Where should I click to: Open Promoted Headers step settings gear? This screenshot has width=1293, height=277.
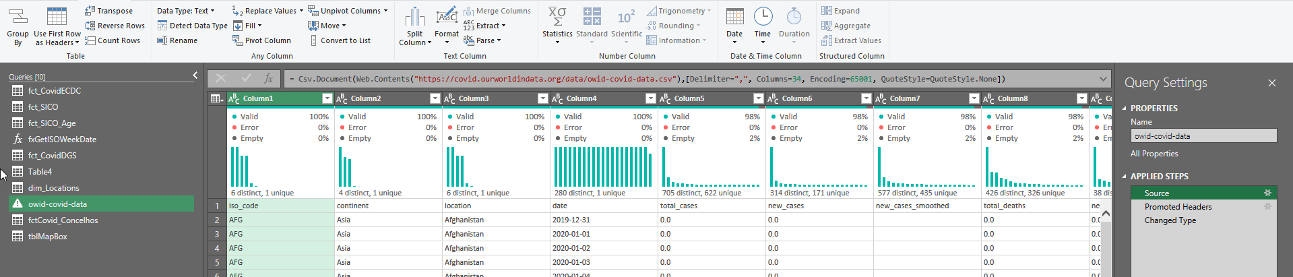click(1267, 206)
